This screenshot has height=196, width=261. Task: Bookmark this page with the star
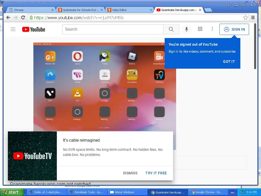[x=245, y=18]
